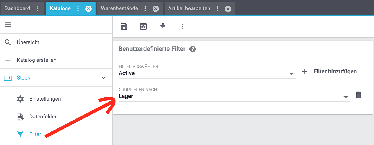Toggle the hamburger navigation menu
Viewport: 374px width, 145px height.
click(8, 25)
